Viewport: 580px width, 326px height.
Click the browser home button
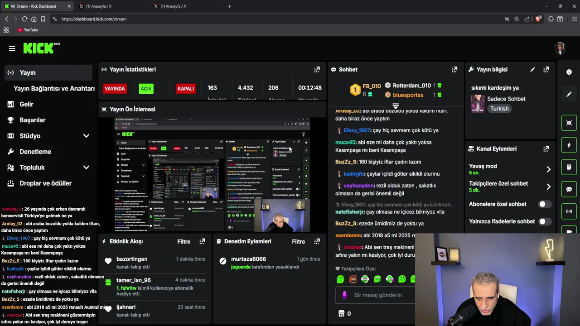point(34,19)
